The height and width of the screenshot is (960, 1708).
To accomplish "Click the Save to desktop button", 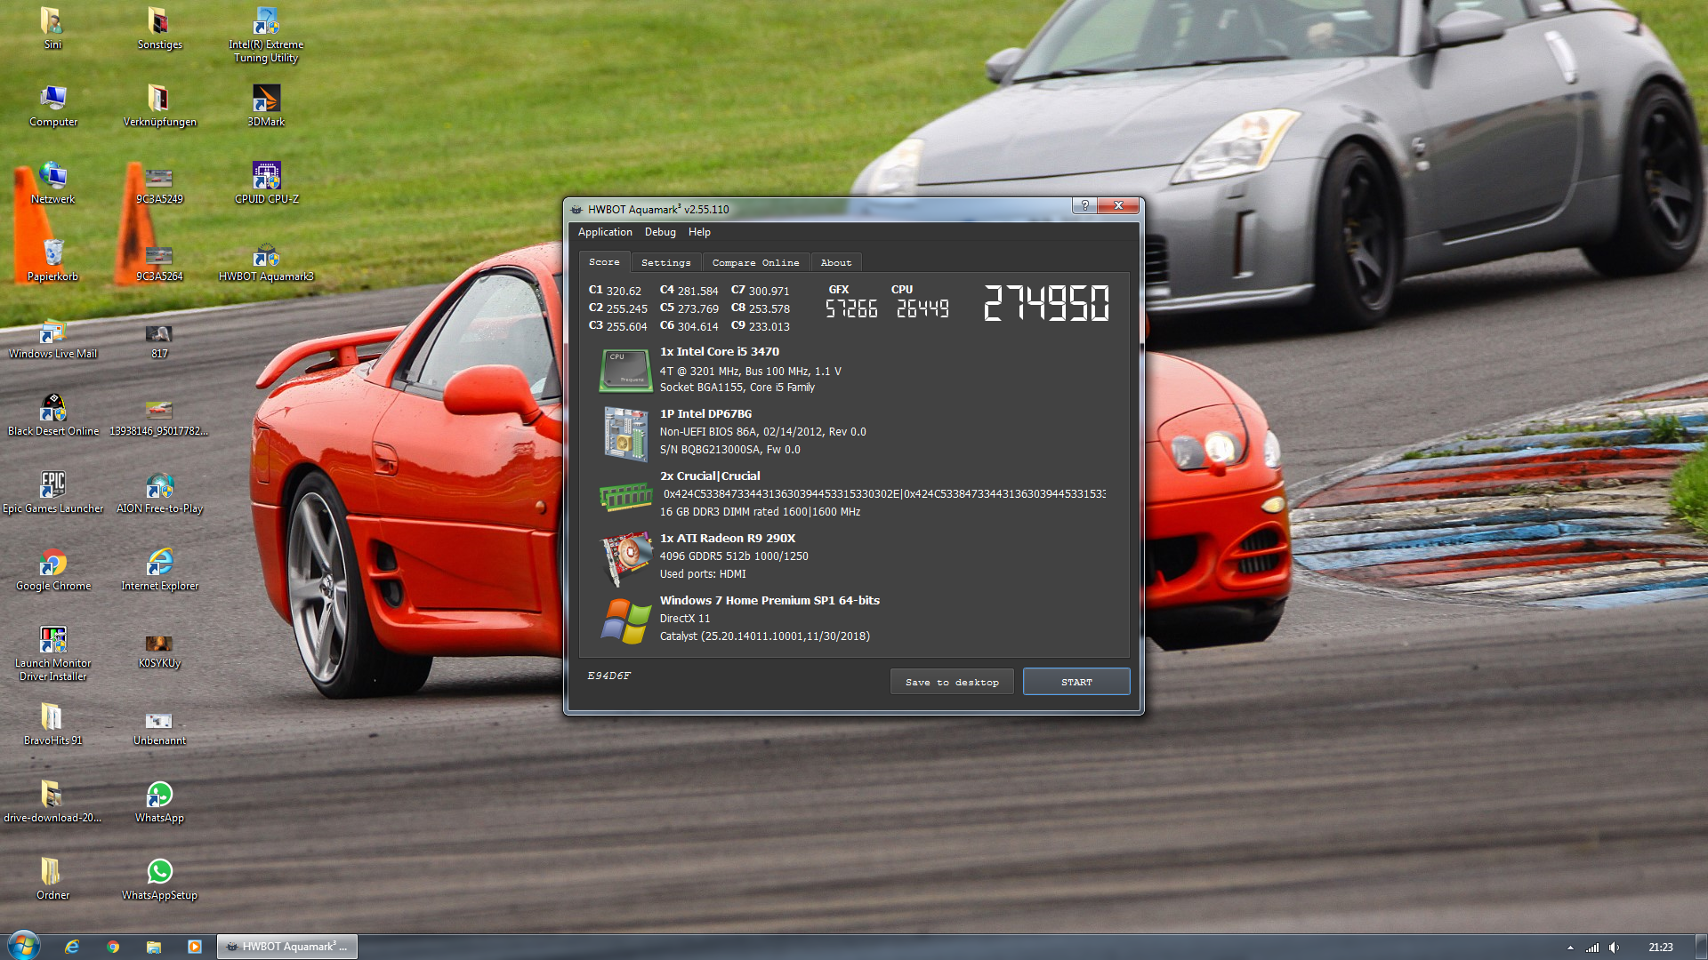I will (952, 682).
